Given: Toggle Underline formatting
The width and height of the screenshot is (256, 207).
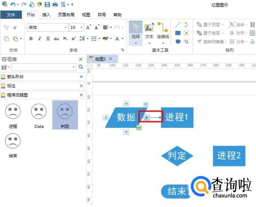Looking at the screenshot, I should click(48, 39).
